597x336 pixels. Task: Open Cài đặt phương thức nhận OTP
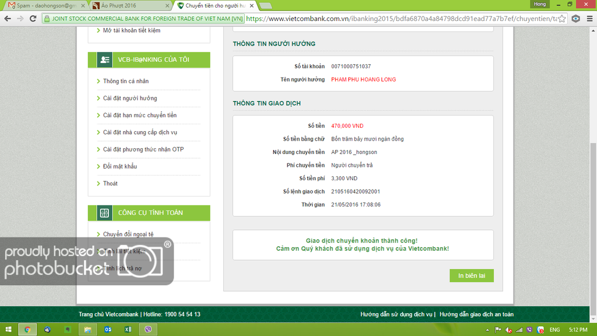click(x=143, y=149)
